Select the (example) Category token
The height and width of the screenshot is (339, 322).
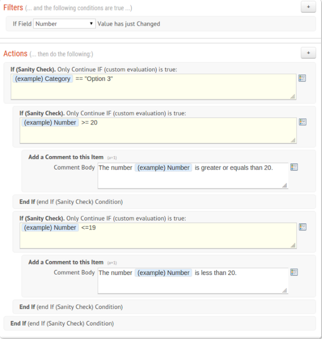point(43,78)
